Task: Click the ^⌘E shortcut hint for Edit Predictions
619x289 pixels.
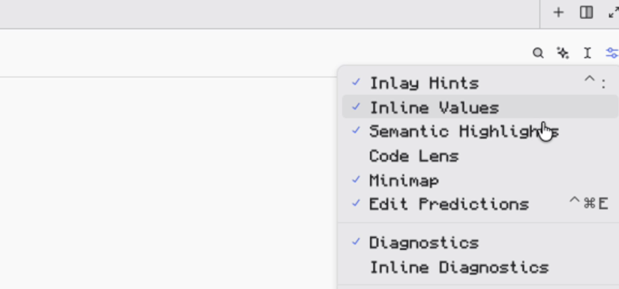Action: point(588,203)
